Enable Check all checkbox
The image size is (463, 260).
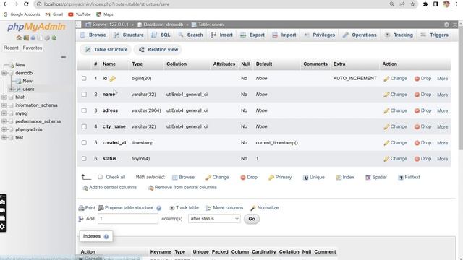[x=100, y=177]
